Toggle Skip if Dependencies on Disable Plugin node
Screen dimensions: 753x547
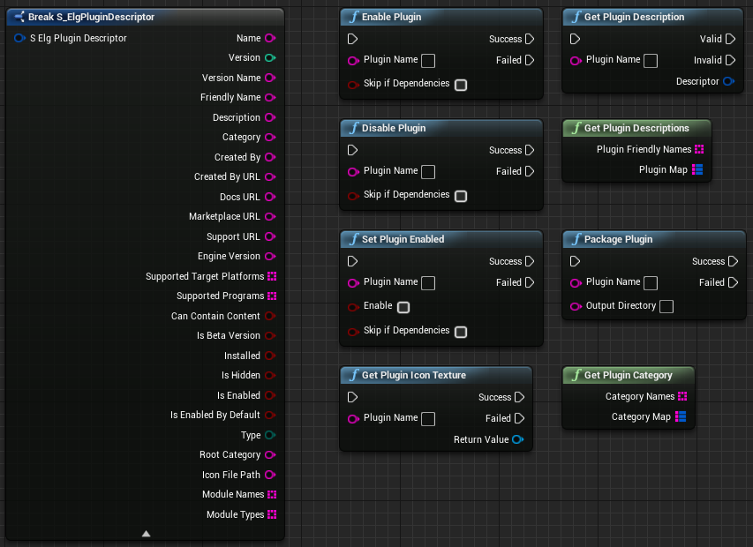click(460, 196)
